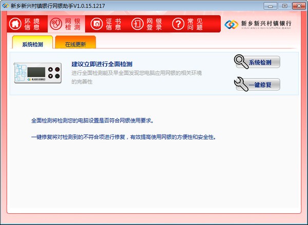Select the 网银检测 stethoscope icon
The height and width of the screenshot is (225, 308).
point(56,24)
